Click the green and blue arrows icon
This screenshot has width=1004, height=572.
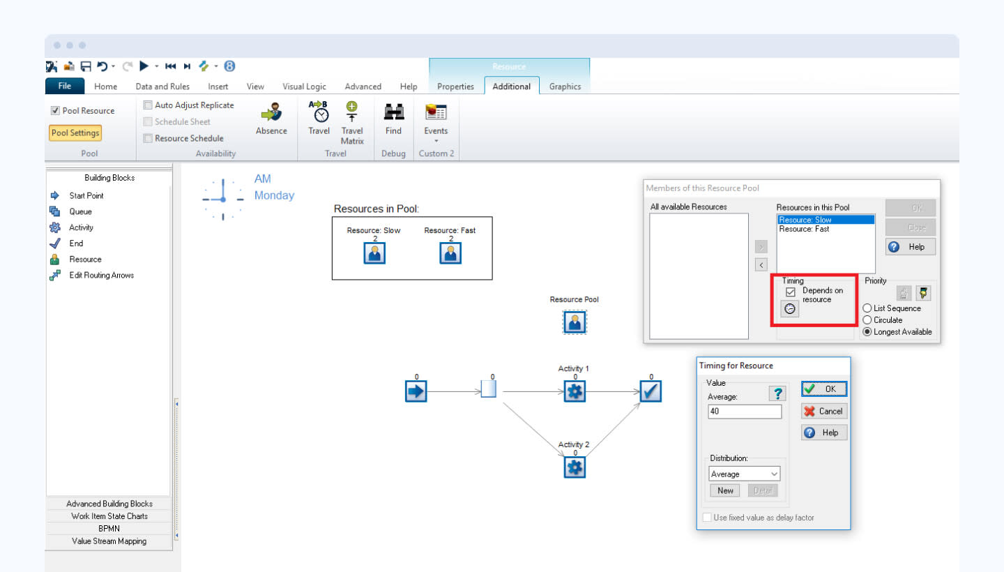(x=204, y=66)
